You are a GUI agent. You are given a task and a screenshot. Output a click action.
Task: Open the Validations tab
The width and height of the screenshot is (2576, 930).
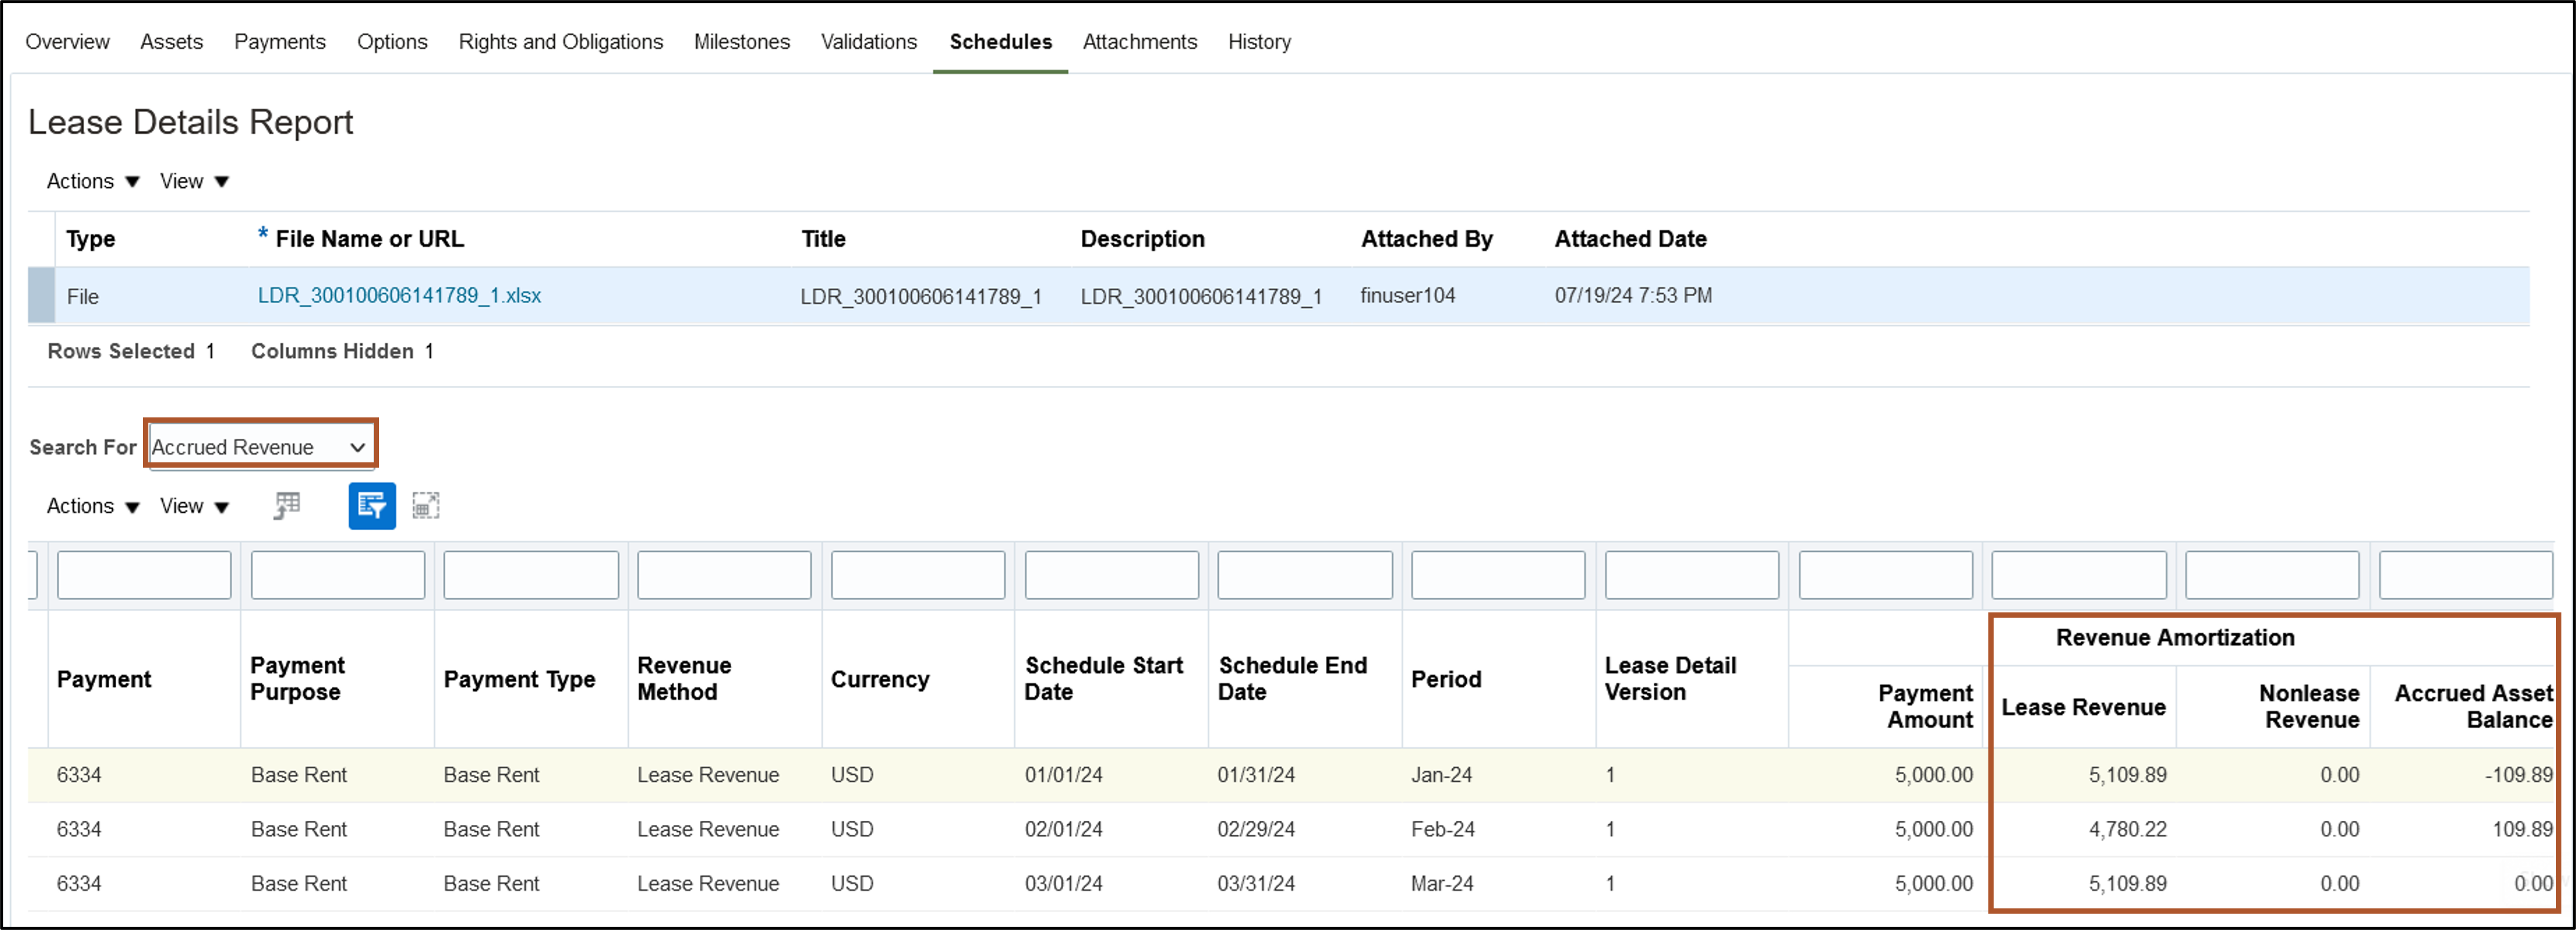(869, 42)
